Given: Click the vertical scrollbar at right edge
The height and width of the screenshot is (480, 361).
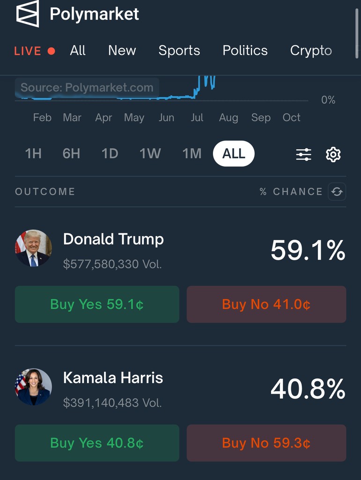Looking at the screenshot, I should coord(357,33).
